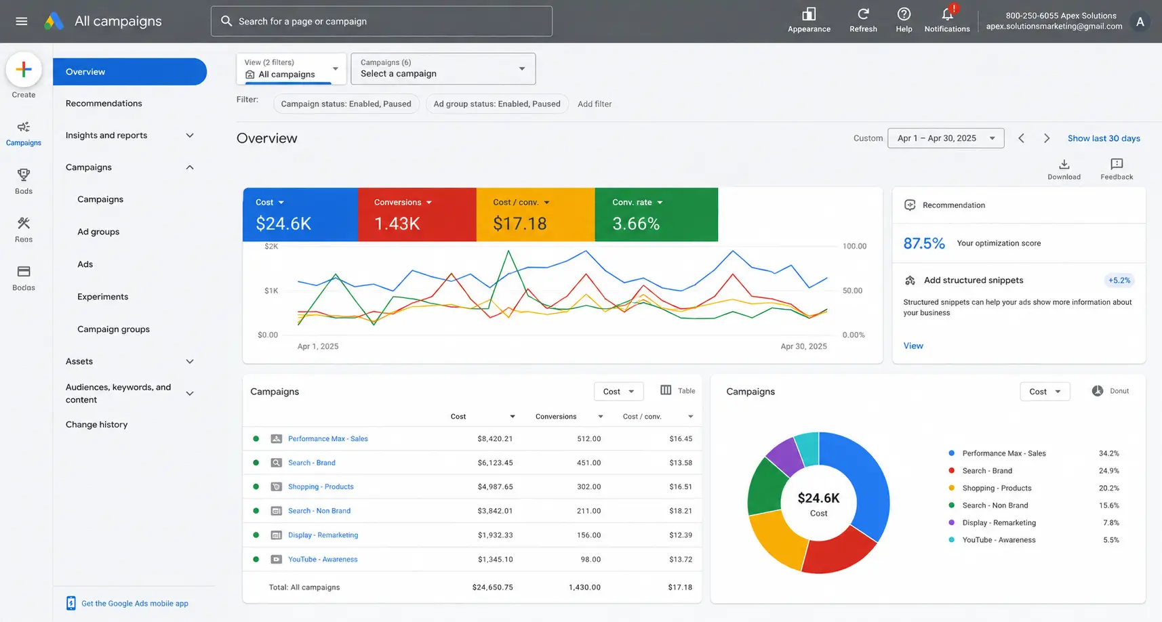Screen dimensions: 1162x622
Task: Click the Performance Max campaign type icon
Action: click(276, 439)
